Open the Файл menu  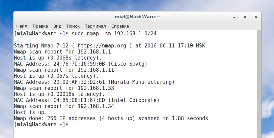(22, 26)
